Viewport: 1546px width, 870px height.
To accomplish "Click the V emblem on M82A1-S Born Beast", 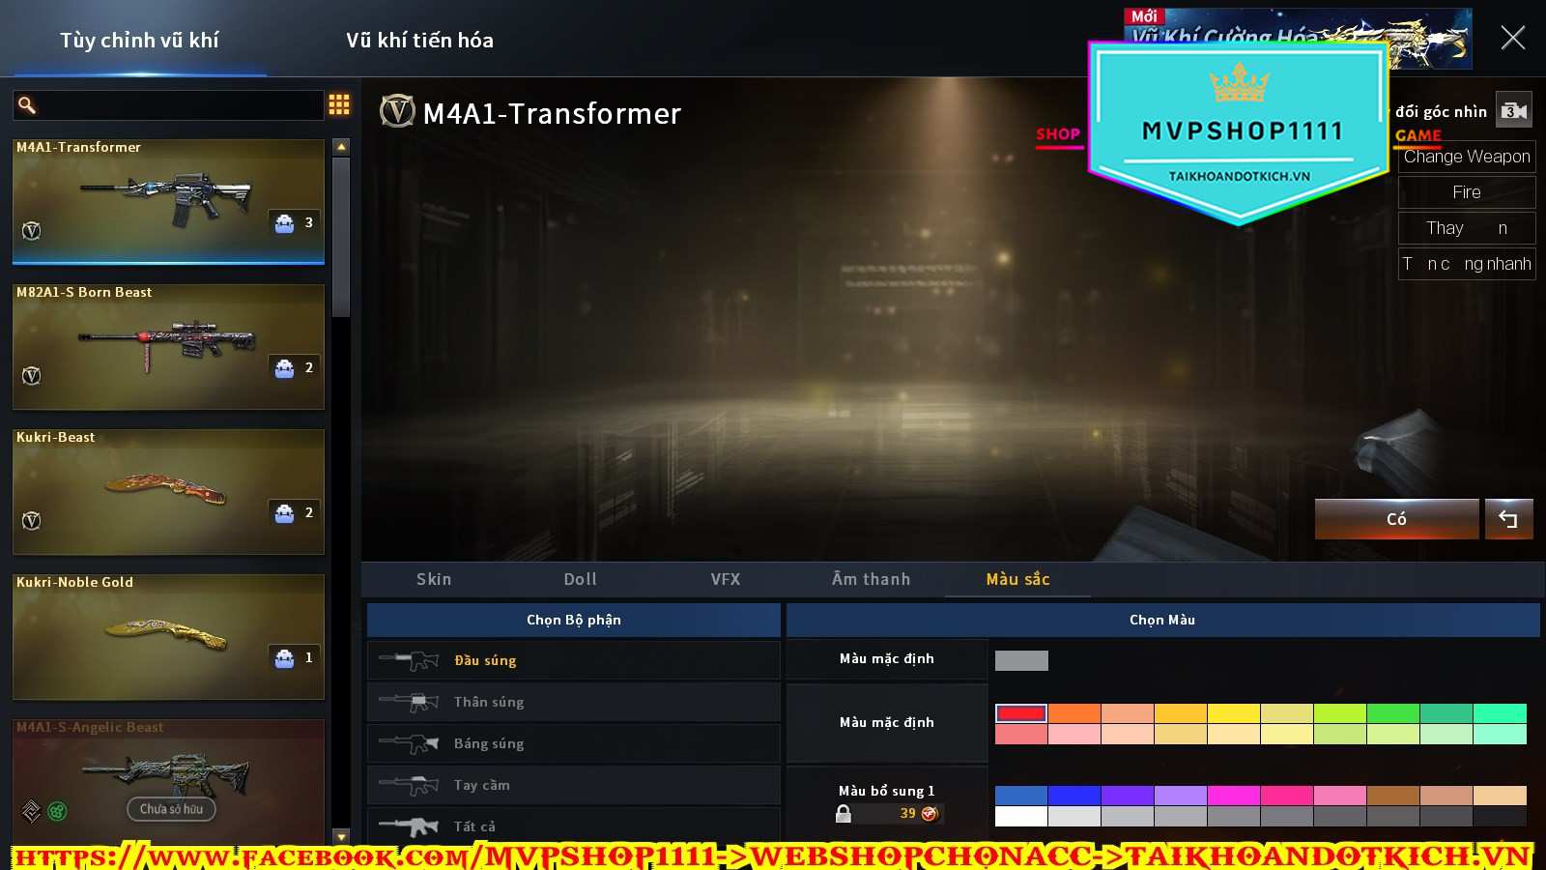I will pos(32,375).
